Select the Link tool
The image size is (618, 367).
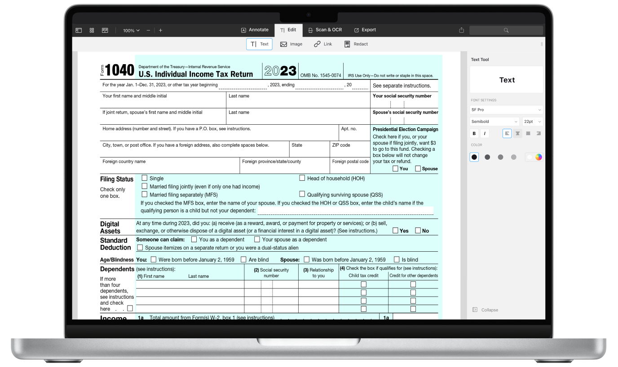pyautogui.click(x=323, y=44)
